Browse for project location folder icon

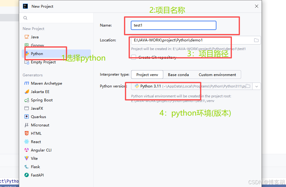(x=256, y=40)
